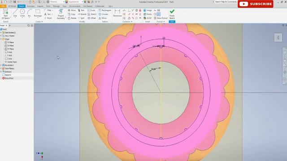Select the Line tool

pyautogui.click(x=15, y=13)
